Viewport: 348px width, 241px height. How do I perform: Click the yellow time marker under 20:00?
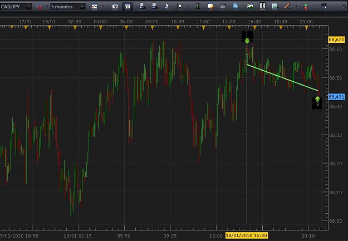click(x=306, y=27)
